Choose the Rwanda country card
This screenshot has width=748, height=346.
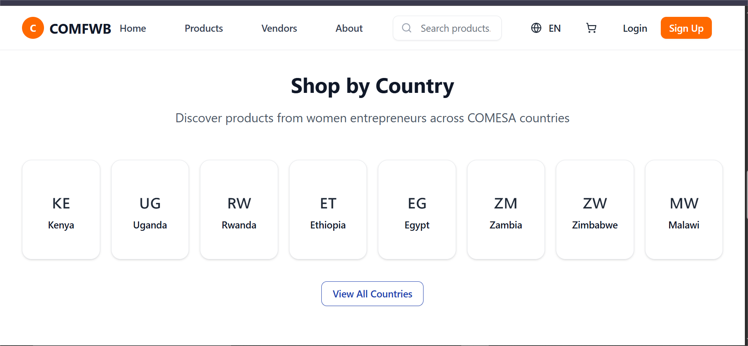point(239,210)
